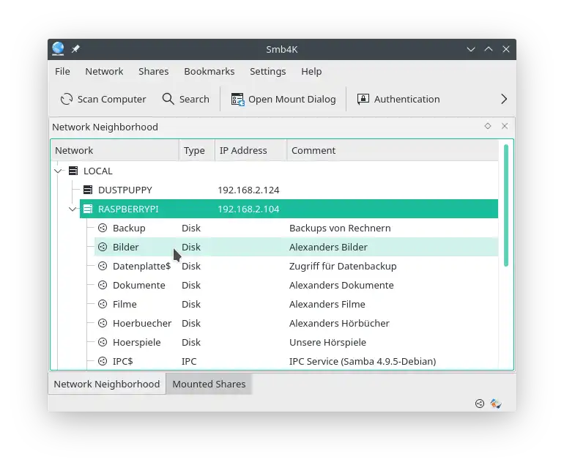564x468 pixels.
Task: Switch to the Mounted Shares tab
Action: click(x=209, y=384)
